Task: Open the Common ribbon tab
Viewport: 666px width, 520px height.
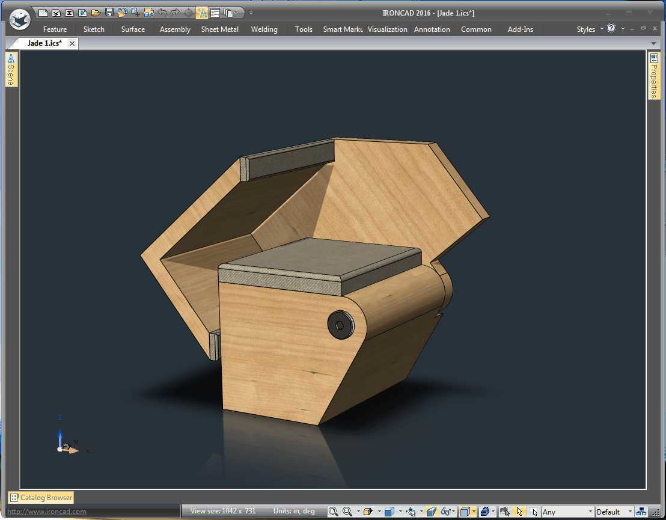Action: click(x=476, y=29)
